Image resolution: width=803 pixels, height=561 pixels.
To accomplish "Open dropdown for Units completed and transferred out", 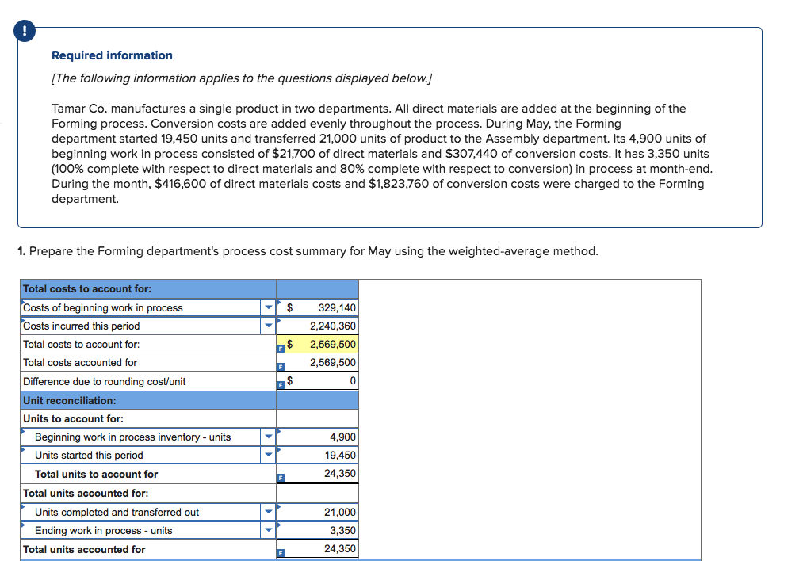I will coord(269,512).
